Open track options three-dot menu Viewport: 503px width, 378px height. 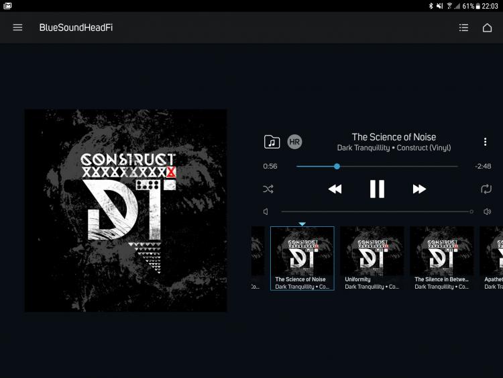coord(485,142)
